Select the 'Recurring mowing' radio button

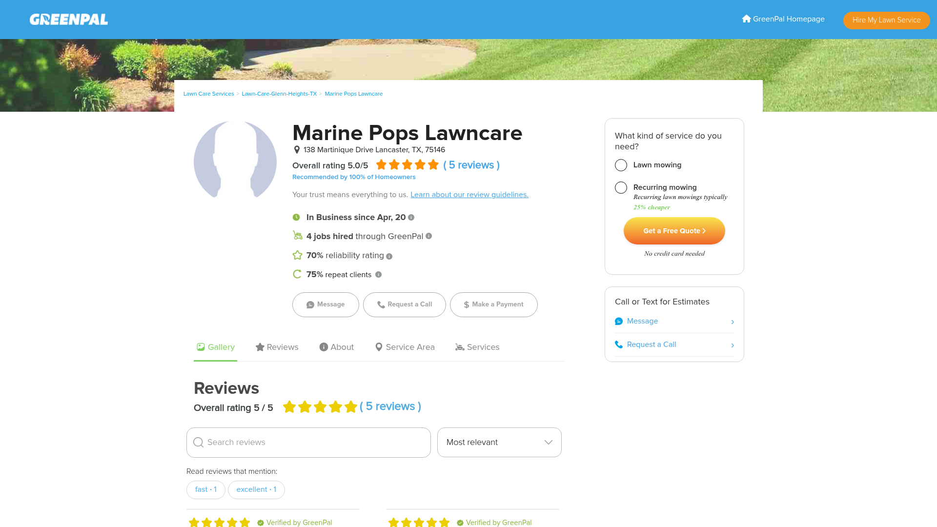pyautogui.click(x=621, y=187)
